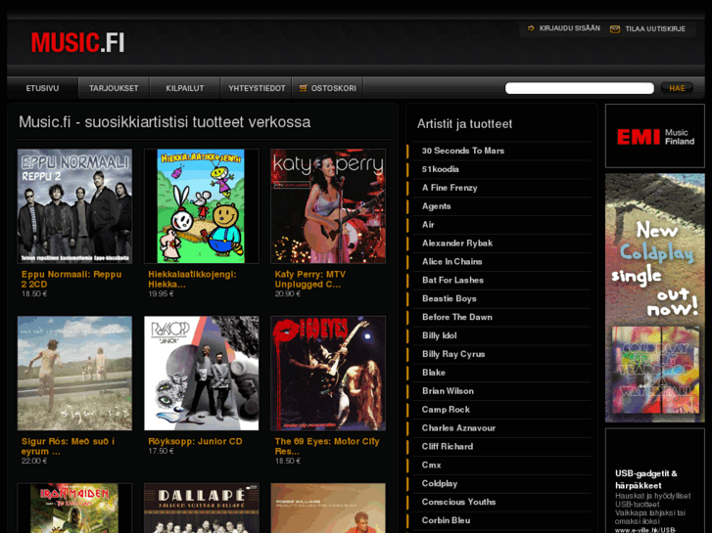Open Tilaa uutiskirje link

pos(655,29)
